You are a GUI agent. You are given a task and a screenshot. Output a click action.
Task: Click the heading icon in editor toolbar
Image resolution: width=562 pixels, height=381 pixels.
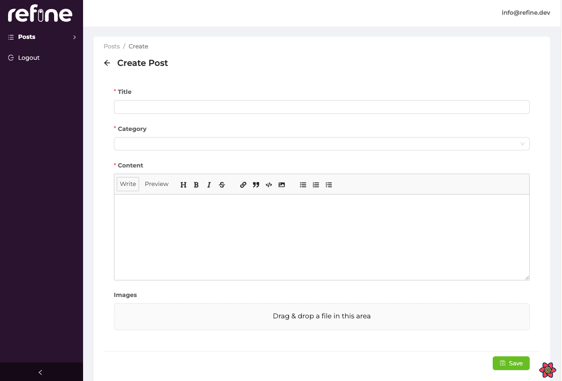tap(183, 185)
